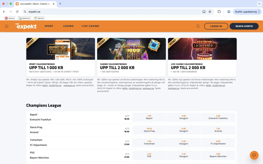Select Bayern München odds 2.80

(218, 155)
